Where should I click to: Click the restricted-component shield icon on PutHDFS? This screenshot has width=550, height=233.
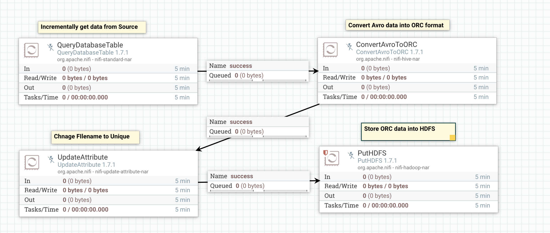coord(326,152)
